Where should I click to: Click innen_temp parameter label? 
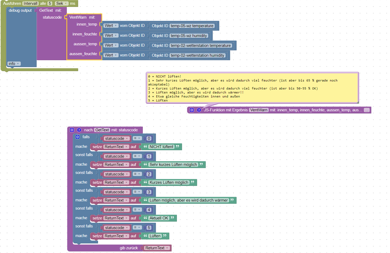click(x=87, y=24)
